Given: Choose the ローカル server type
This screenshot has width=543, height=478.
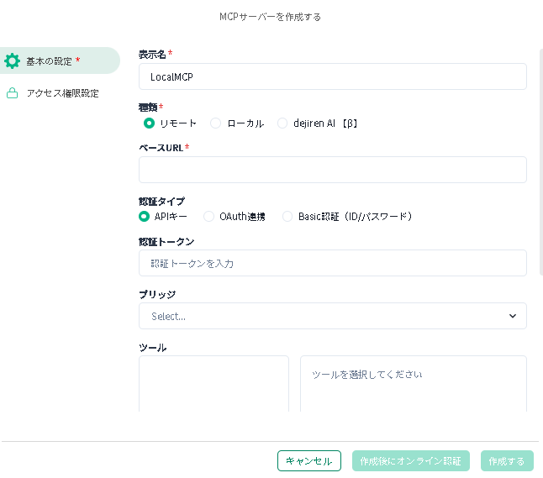Looking at the screenshot, I should coord(216,123).
